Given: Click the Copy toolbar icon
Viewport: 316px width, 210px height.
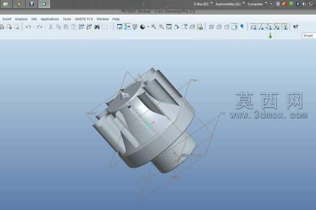Looking at the screenshot, I should pyautogui.click(x=58, y=27).
